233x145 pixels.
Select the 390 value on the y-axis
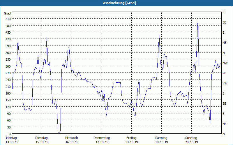pos(8,46)
